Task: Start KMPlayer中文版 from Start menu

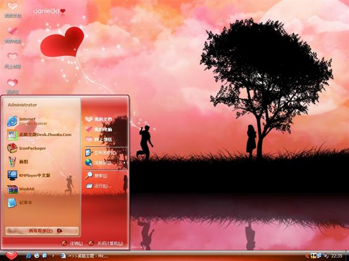Action: pos(34,175)
